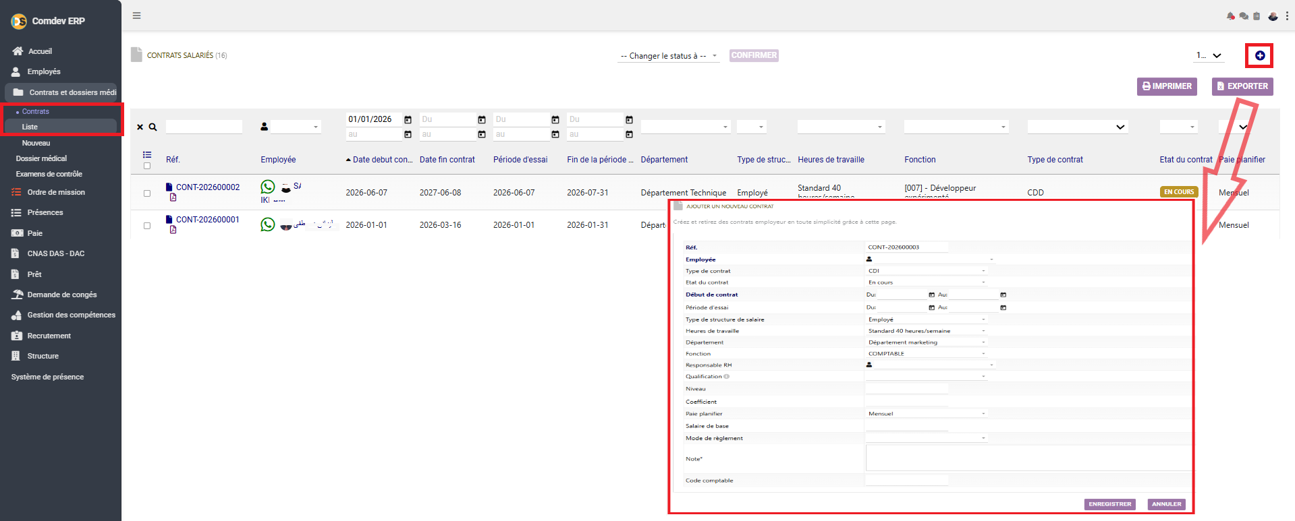
Task: Open the Etat du contrat filter dropdown
Action: coord(1178,127)
